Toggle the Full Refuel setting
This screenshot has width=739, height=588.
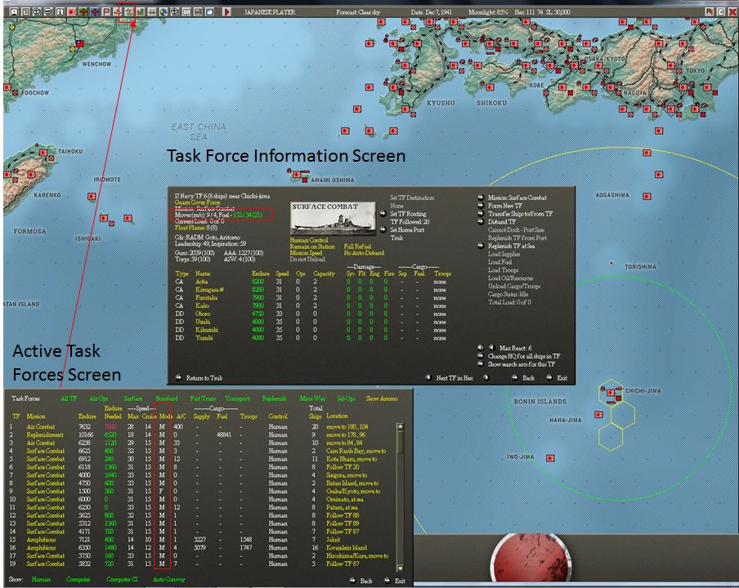[357, 247]
